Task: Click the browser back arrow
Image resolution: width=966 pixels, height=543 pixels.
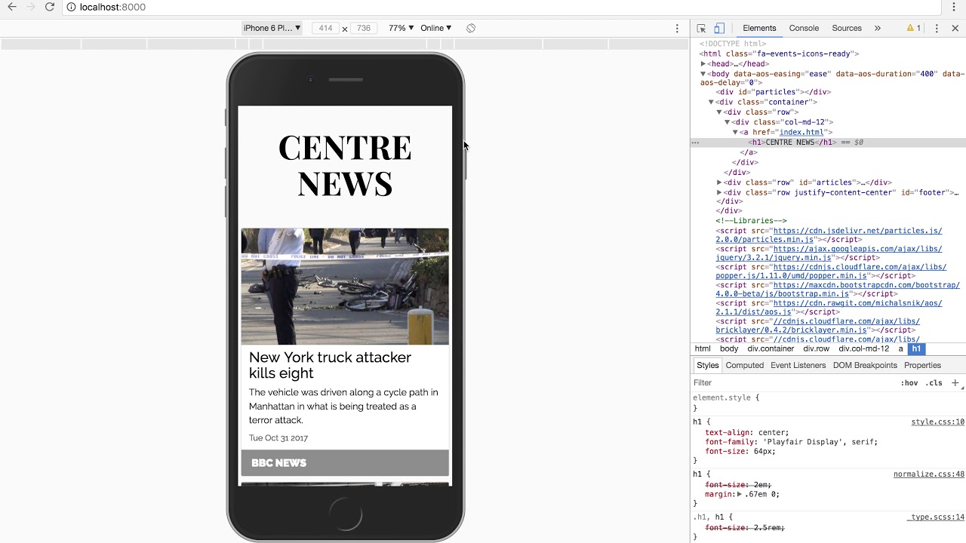Action: click(x=11, y=7)
